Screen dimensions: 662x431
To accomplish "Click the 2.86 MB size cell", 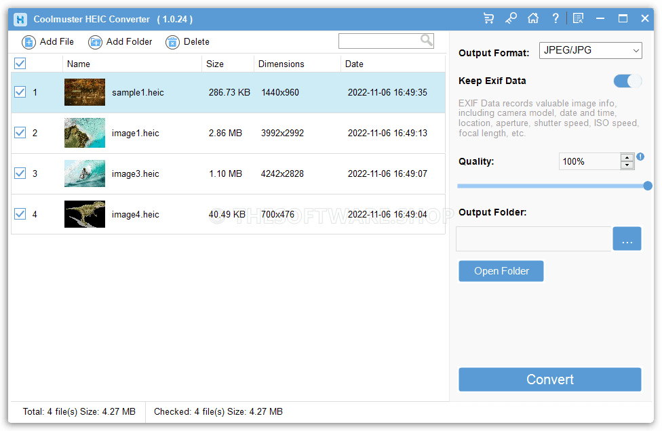I will pyautogui.click(x=225, y=134).
